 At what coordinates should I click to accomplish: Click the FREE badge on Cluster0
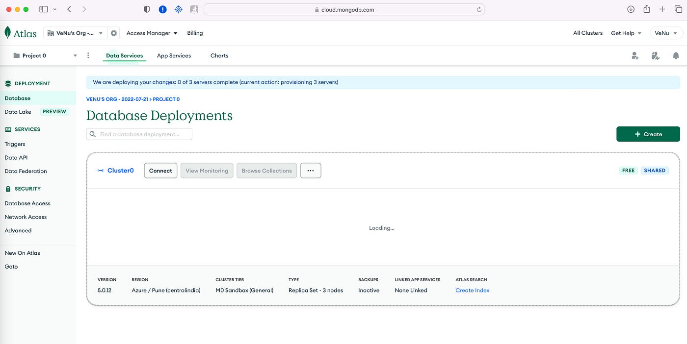tap(628, 171)
